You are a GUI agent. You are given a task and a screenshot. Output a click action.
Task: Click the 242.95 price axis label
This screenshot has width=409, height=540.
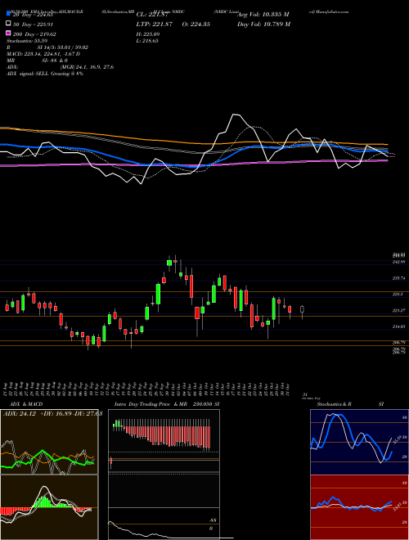[x=398, y=262]
